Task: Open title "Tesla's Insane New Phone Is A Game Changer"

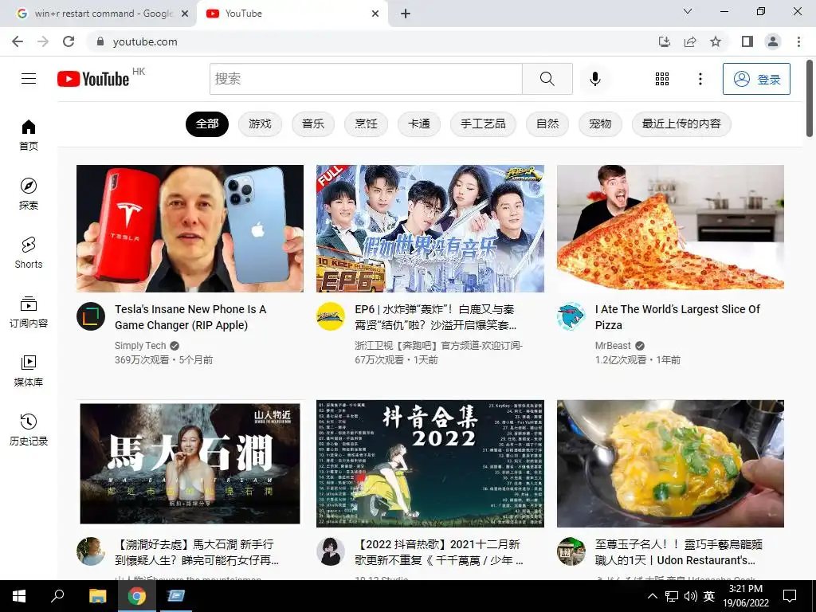Action: tap(190, 317)
